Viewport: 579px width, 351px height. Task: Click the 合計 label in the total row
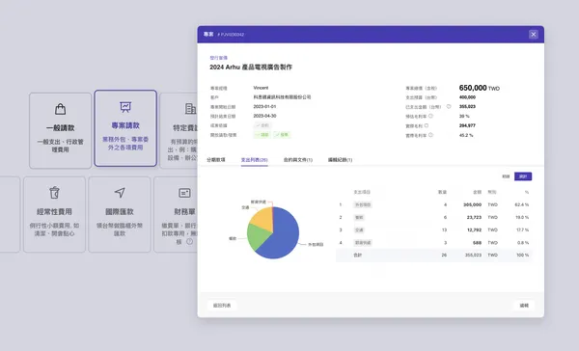358,255
